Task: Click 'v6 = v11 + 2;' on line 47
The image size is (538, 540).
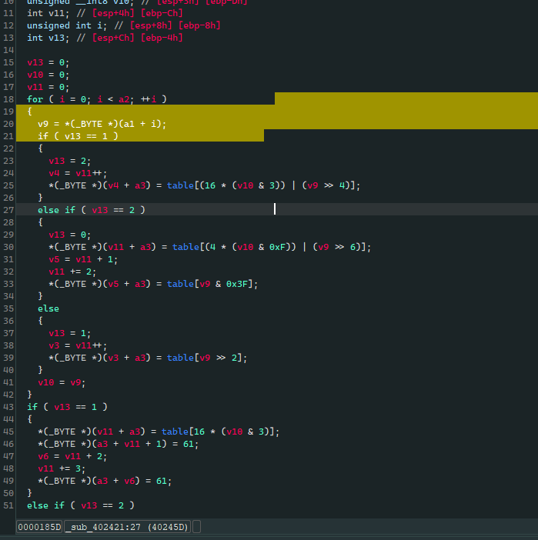Action: pyautogui.click(x=72, y=456)
